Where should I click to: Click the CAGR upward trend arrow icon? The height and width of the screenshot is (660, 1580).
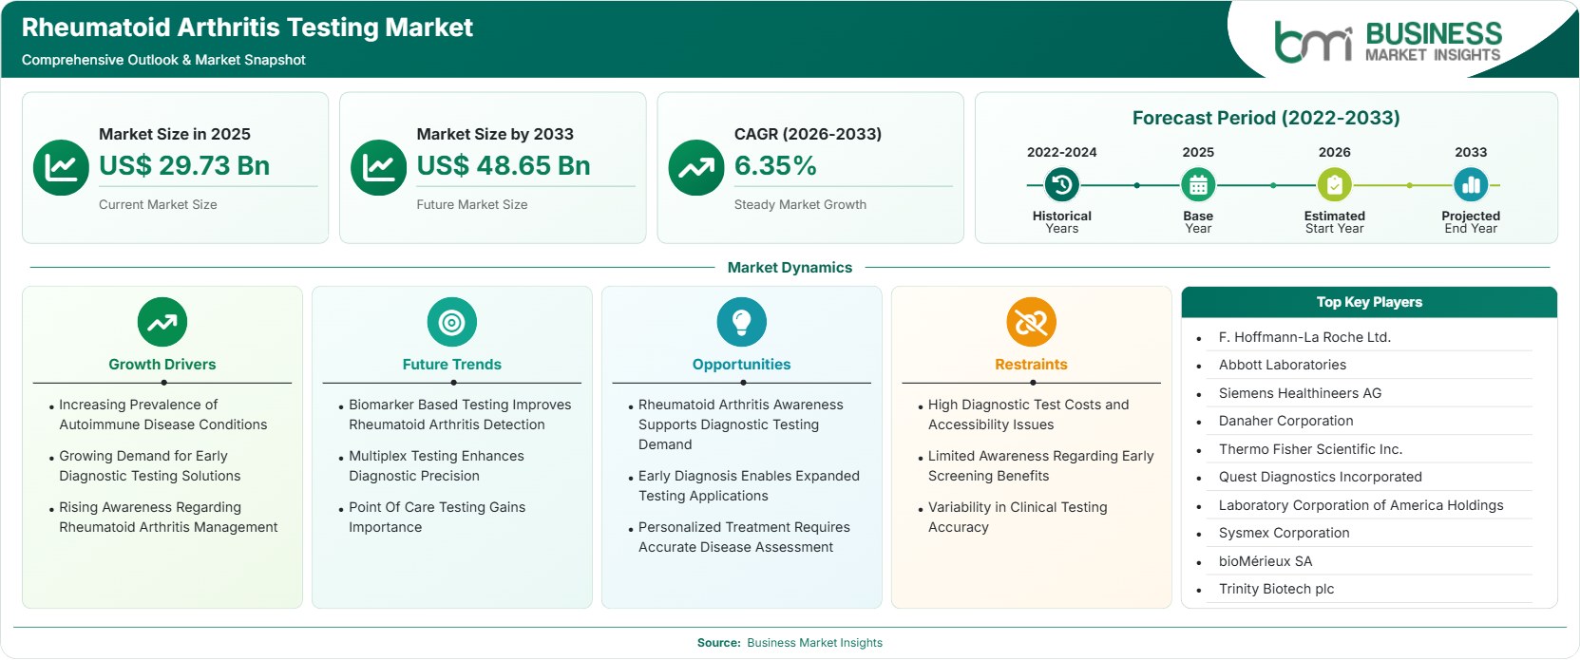696,168
